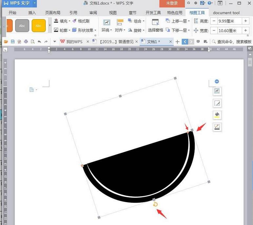The height and width of the screenshot is (225, 253).
Task: Click the tab stop selector on ruler
Action: [x=5, y=50]
